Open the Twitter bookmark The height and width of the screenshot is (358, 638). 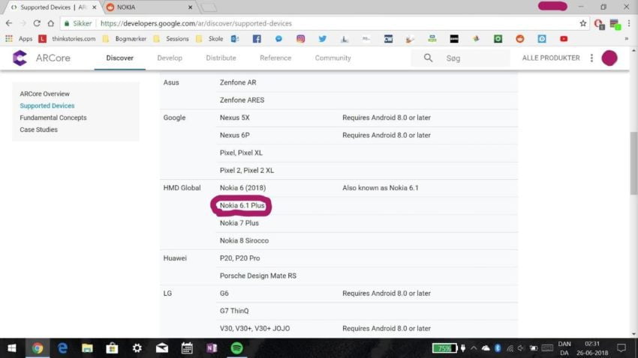click(322, 39)
